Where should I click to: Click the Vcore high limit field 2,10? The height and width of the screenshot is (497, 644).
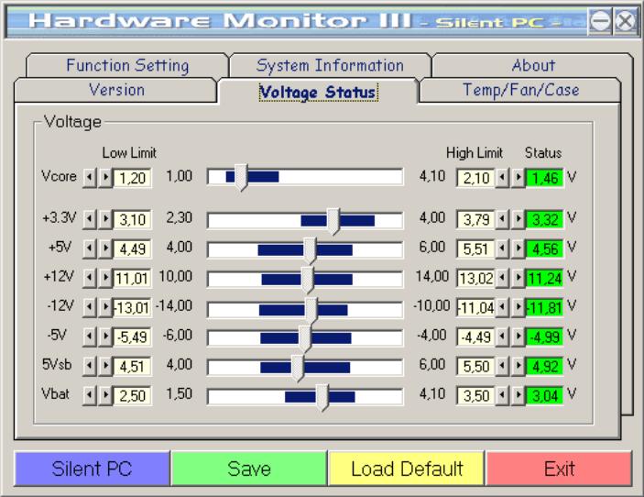click(x=475, y=178)
